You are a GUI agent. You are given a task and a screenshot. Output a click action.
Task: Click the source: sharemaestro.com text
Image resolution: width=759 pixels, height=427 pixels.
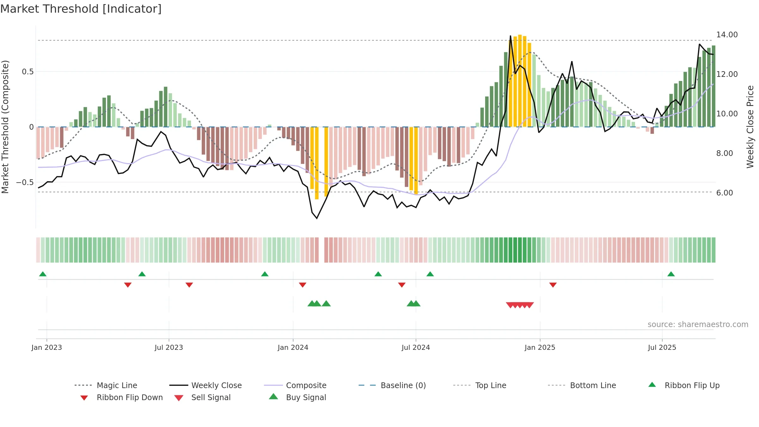(698, 325)
